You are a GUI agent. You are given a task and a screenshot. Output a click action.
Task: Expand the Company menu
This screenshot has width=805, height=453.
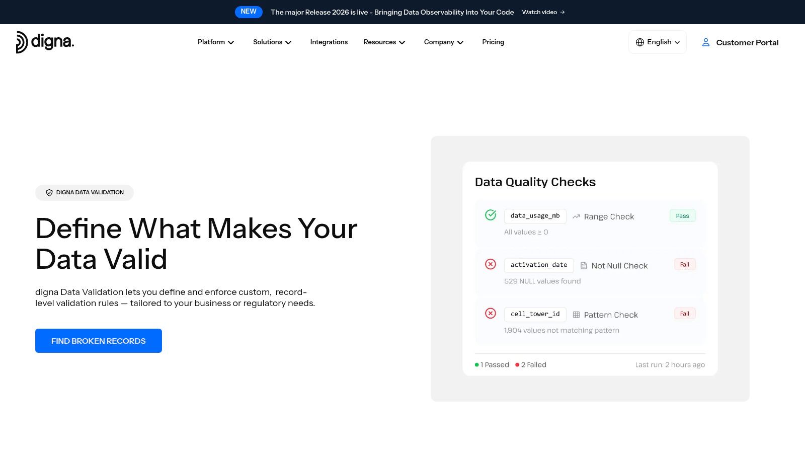(x=444, y=42)
